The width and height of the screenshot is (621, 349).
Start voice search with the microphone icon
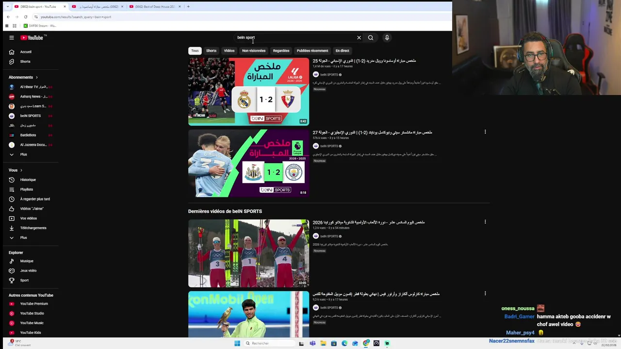tap(387, 38)
